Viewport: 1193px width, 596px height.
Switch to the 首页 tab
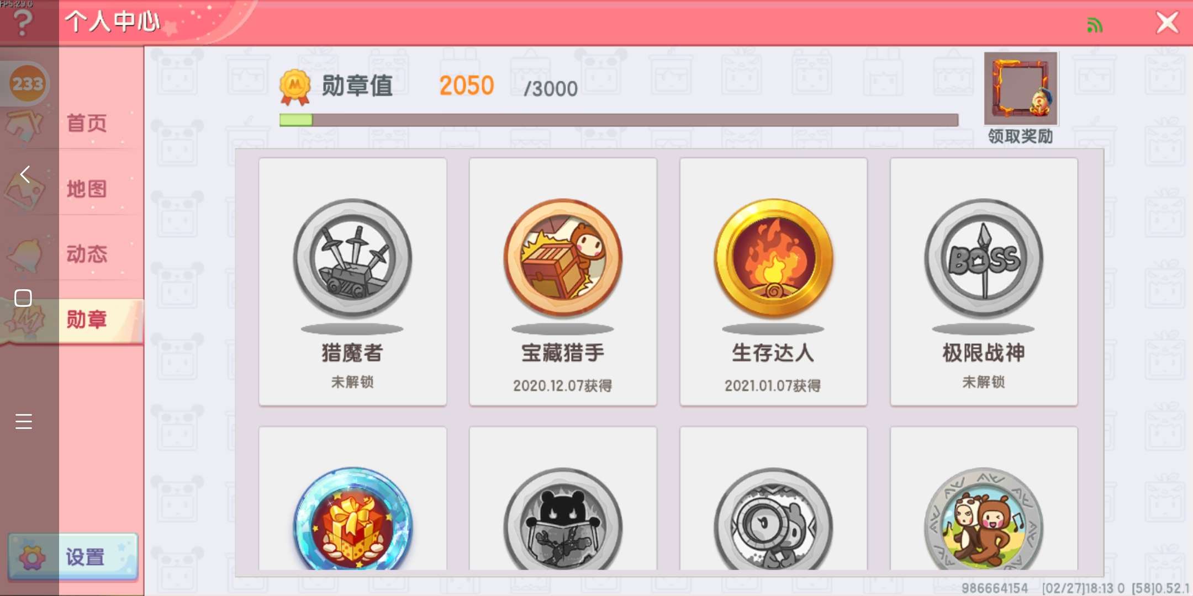(x=87, y=123)
